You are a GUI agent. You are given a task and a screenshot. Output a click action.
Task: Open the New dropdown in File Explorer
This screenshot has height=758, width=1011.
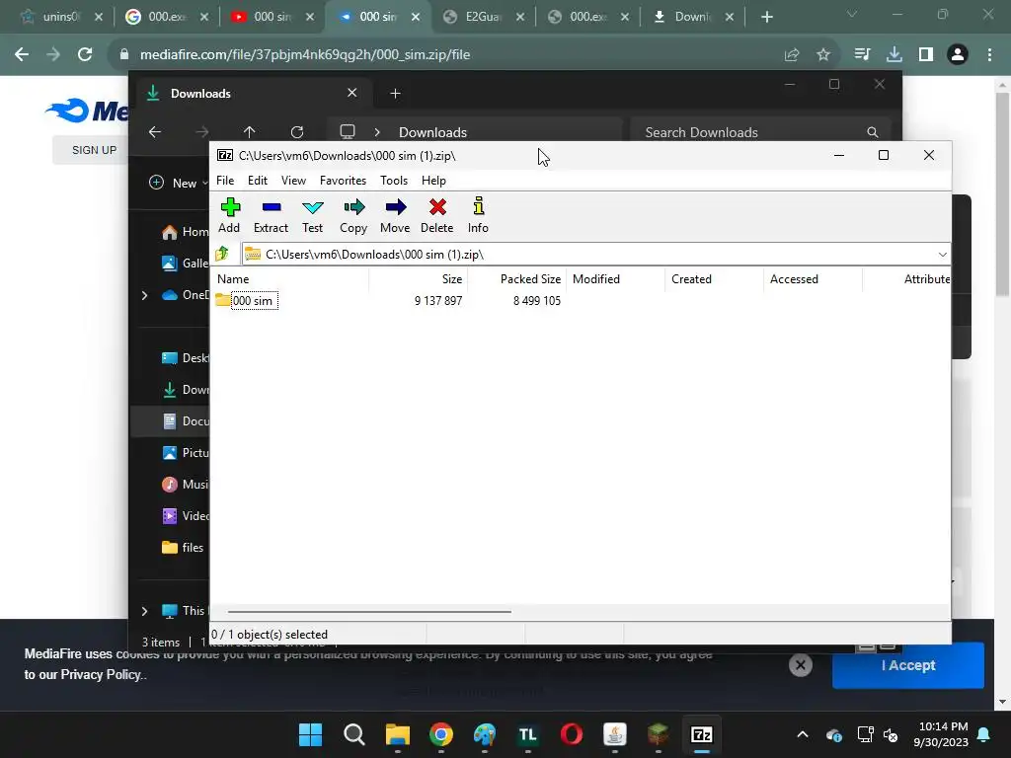pos(179,183)
